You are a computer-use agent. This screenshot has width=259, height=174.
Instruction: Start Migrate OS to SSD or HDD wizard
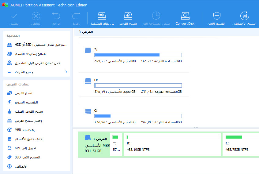click(37, 45)
